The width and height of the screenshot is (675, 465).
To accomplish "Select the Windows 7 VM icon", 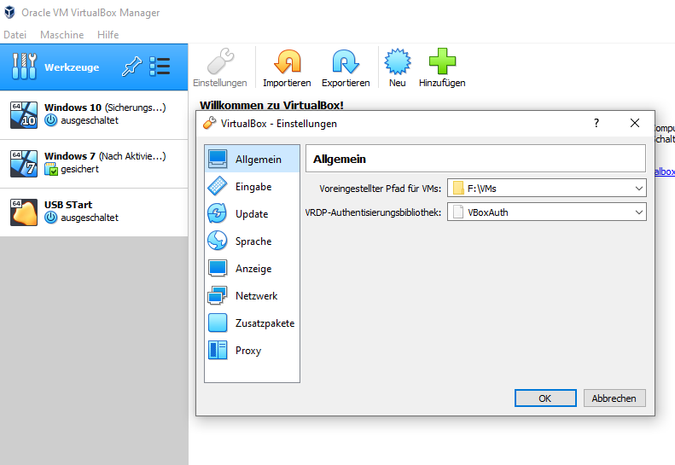I will pyautogui.click(x=24, y=164).
